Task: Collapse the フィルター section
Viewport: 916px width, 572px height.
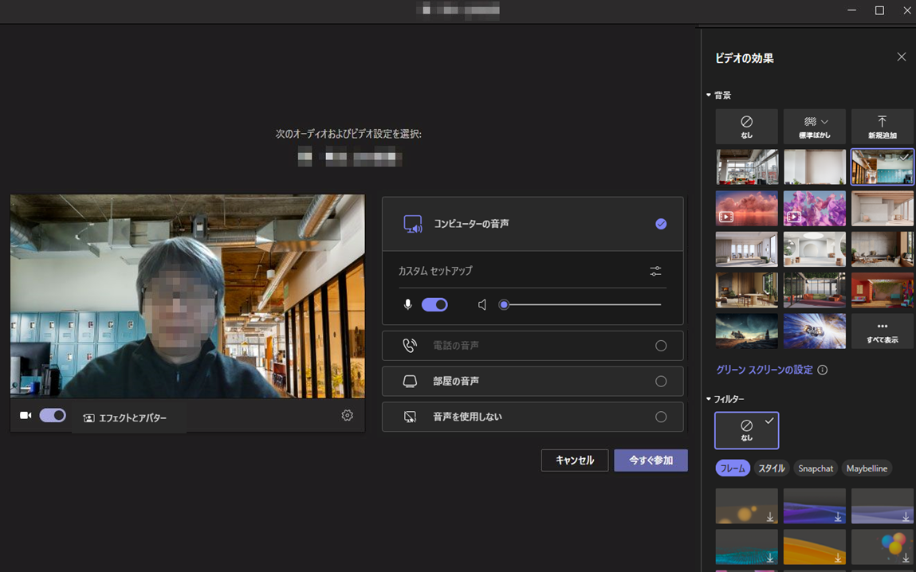Action: coord(709,399)
